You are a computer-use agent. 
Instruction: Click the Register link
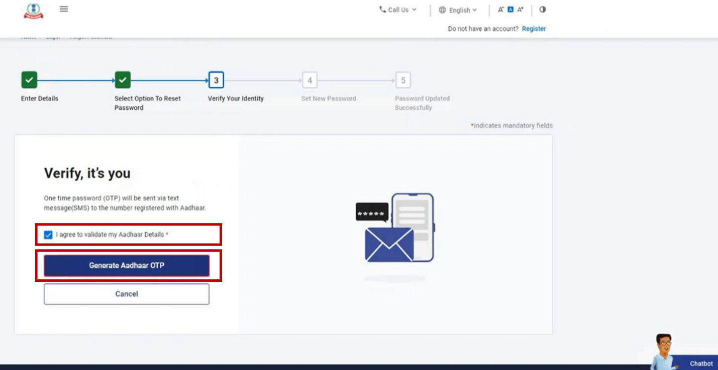click(x=534, y=29)
